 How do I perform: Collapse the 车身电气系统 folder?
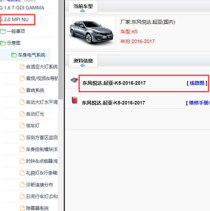(x=32, y=55)
